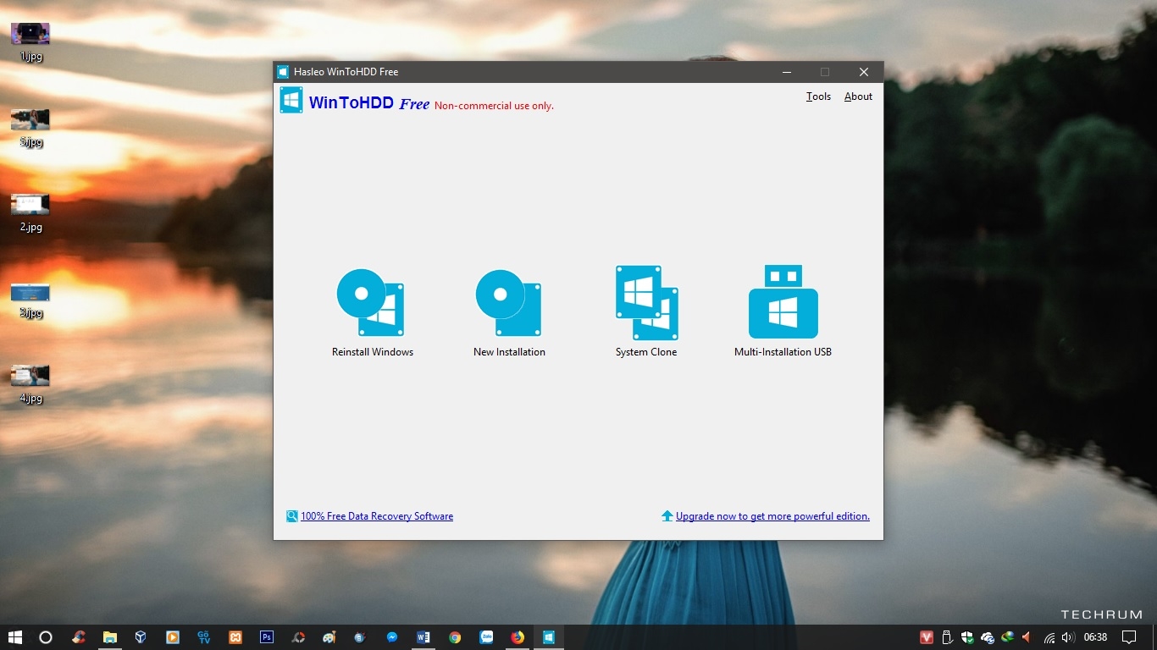Select 3.jpg desktop file
Screen dimensions: 1157x650
pos(30,300)
